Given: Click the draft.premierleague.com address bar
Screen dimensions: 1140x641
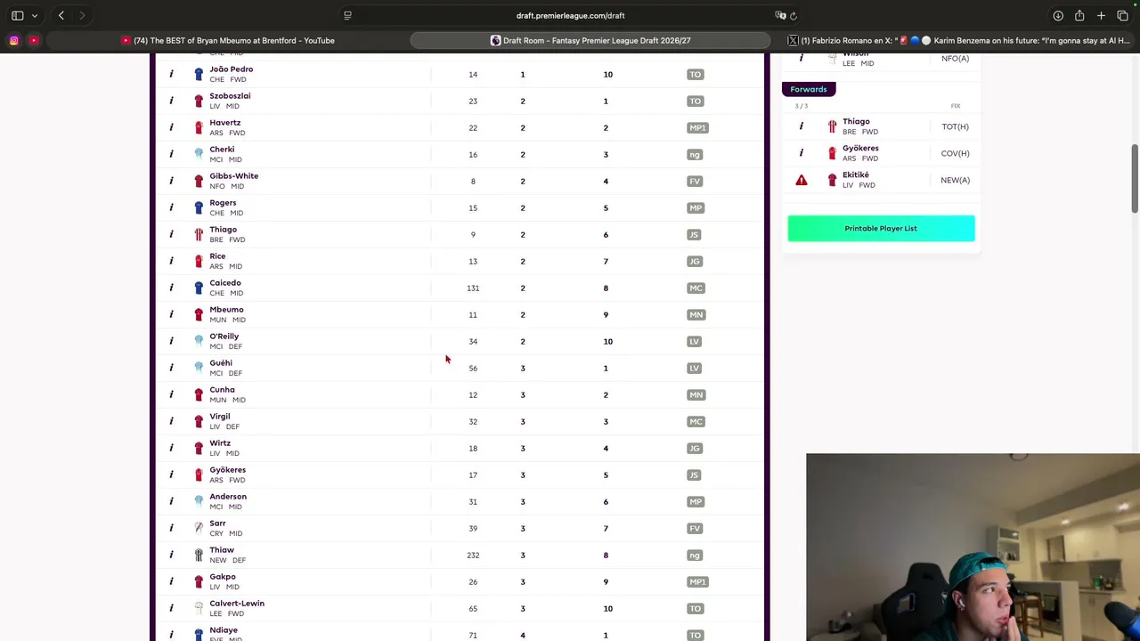Looking at the screenshot, I should [570, 15].
